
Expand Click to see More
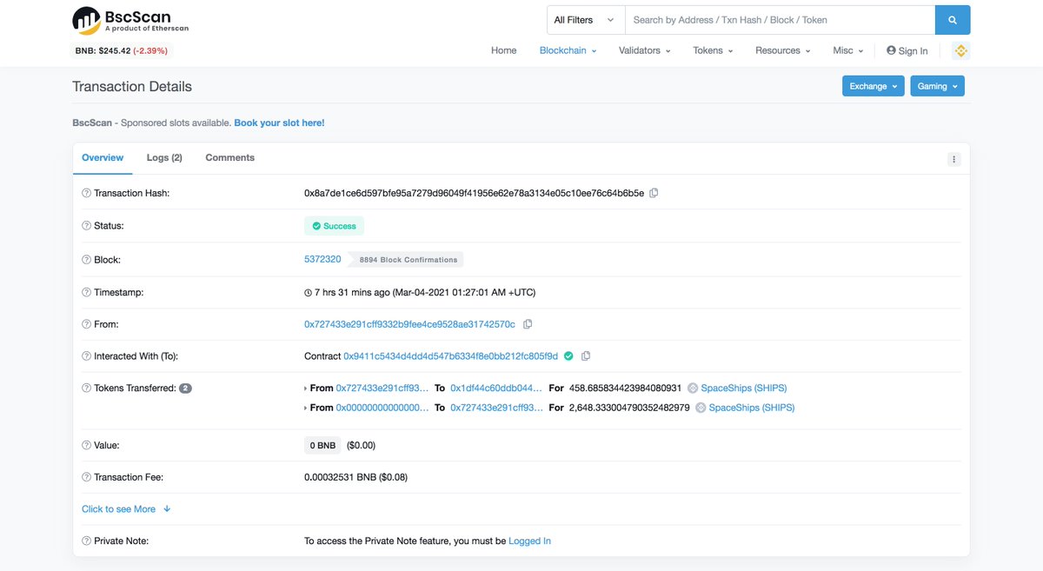(126, 509)
